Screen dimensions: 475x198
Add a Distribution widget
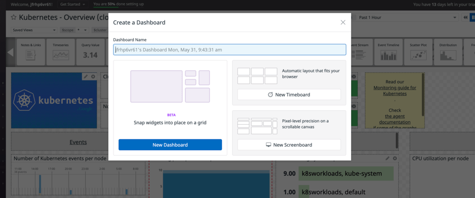click(448, 52)
